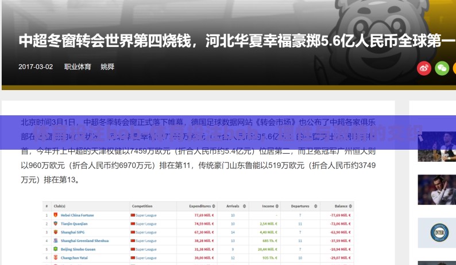Viewport: 456px width, 265px height.
Task: Sort the table by the Income arrows
Action: point(277,206)
